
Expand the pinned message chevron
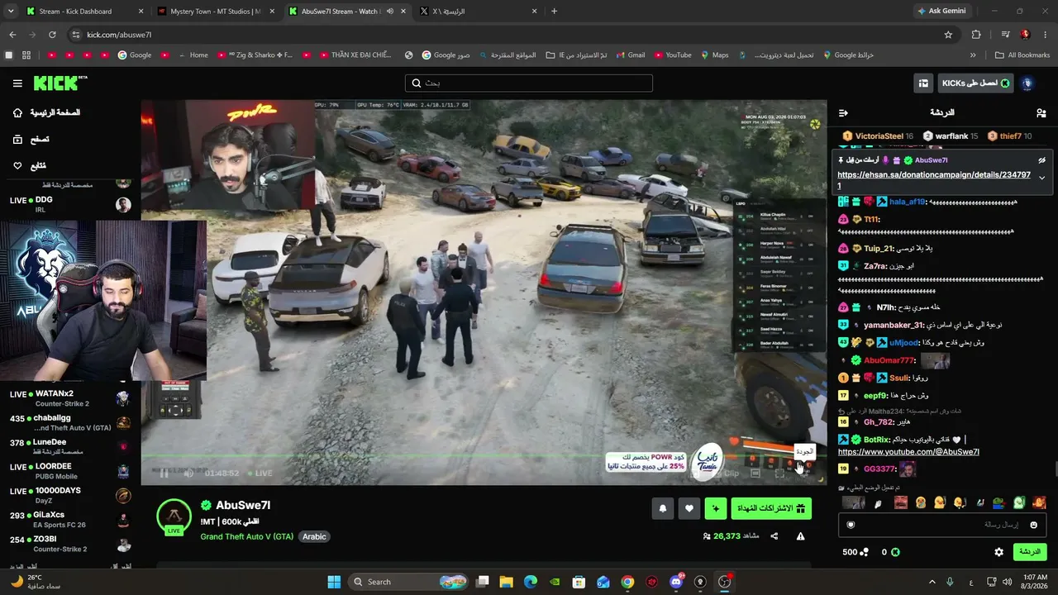click(x=1042, y=178)
